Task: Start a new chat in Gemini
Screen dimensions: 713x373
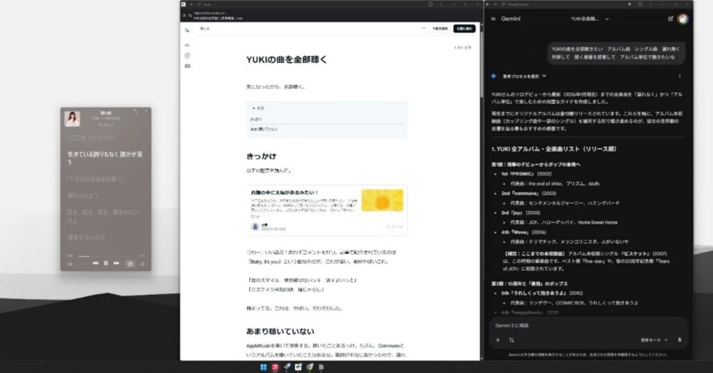Action: click(671, 19)
